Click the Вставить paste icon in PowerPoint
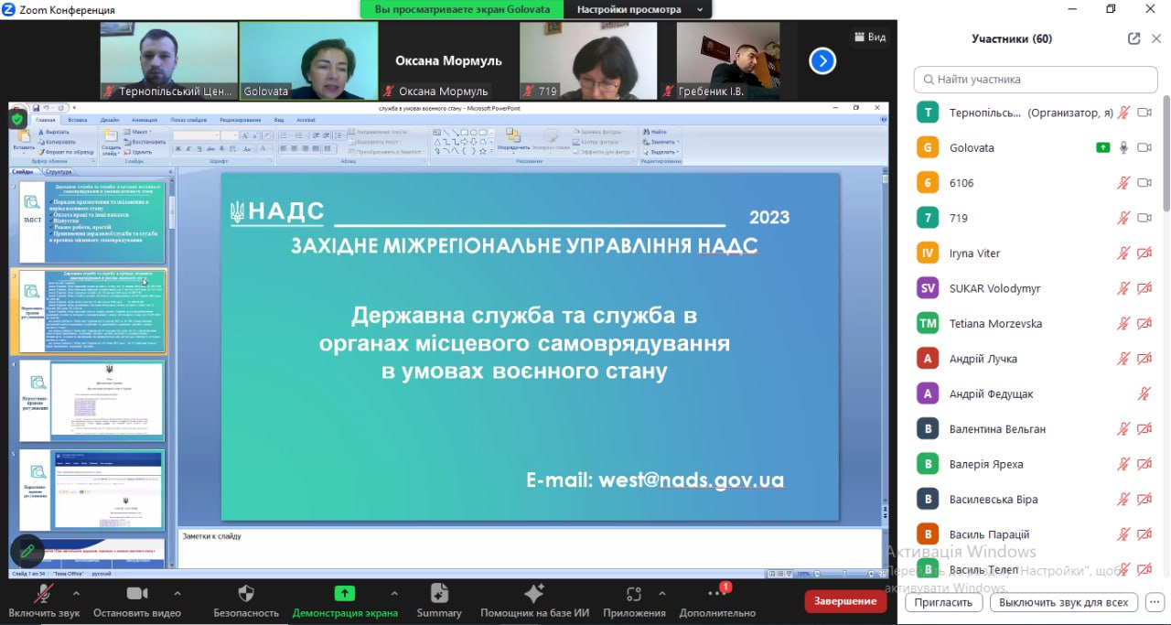 (x=23, y=138)
